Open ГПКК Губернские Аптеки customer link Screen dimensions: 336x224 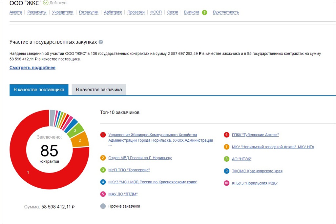tap(255, 135)
